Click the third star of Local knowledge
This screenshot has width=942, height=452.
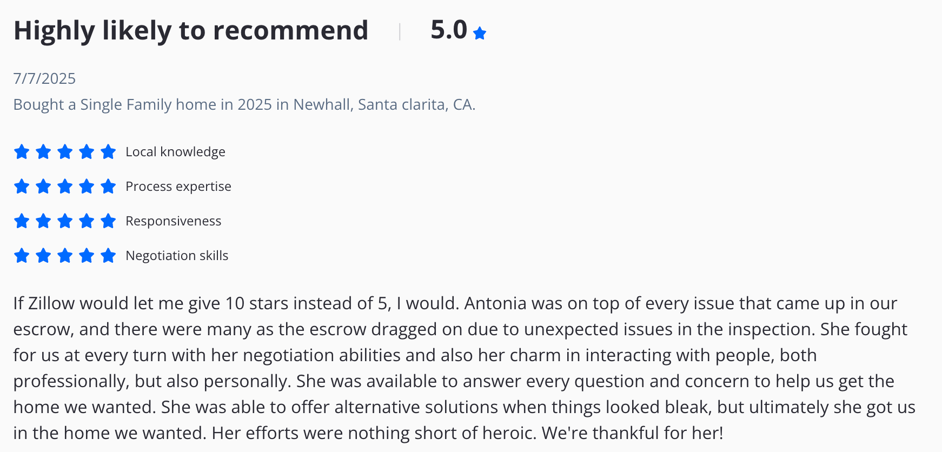(x=65, y=152)
